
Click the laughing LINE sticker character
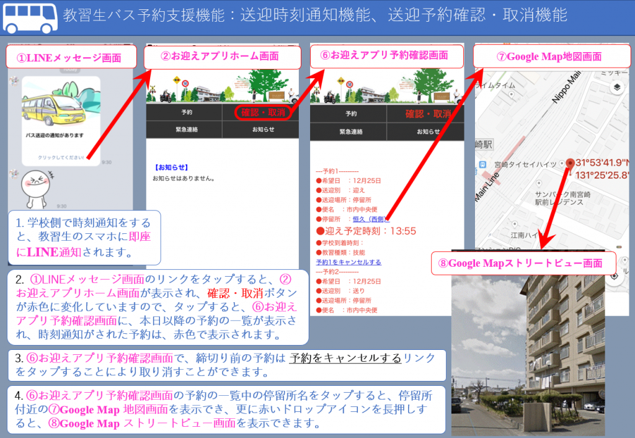click(35, 186)
